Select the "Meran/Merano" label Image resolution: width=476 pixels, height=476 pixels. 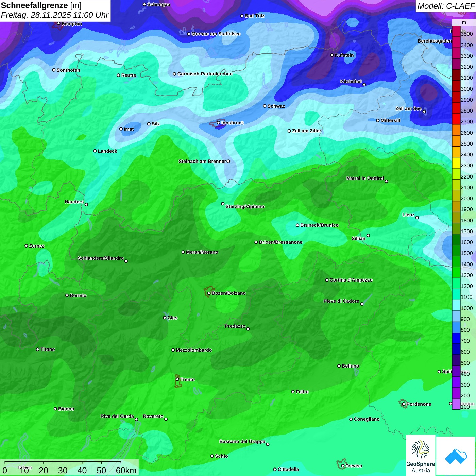tap(202, 252)
